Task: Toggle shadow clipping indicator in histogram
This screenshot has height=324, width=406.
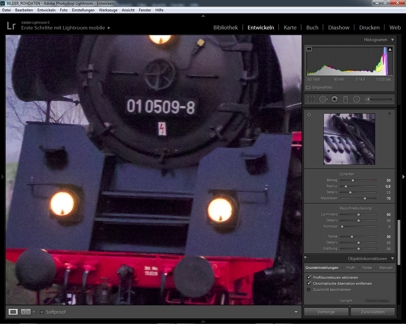Action: pos(309,49)
